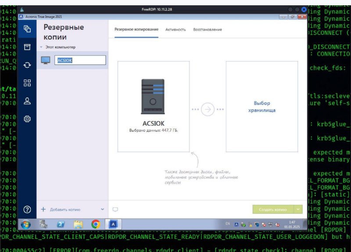Click the yellow warning tray icon
The image size is (351, 252).
tap(250, 225)
